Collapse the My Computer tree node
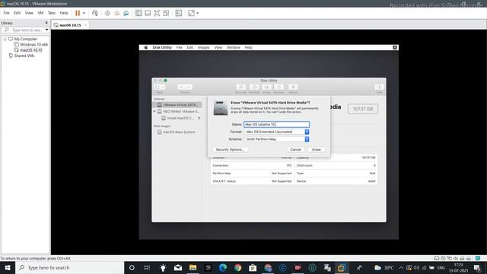 [x=5, y=39]
